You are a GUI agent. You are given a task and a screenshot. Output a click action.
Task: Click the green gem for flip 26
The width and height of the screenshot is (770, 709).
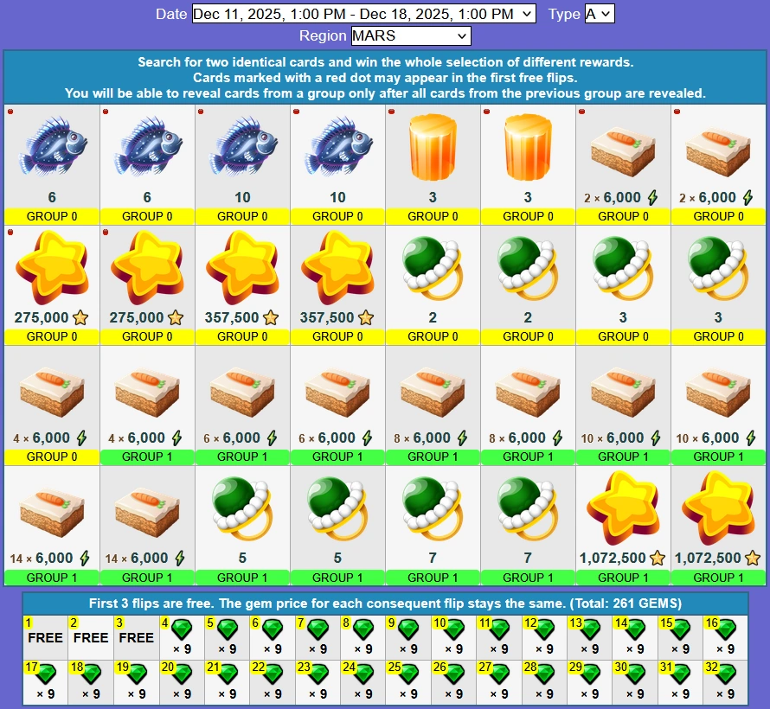point(453,674)
